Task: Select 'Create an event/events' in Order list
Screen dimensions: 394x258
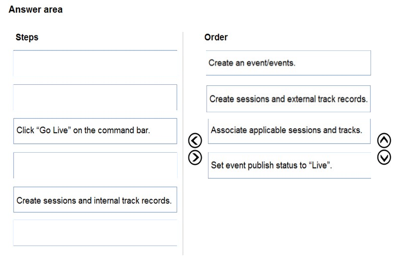Action: pyautogui.click(x=288, y=63)
